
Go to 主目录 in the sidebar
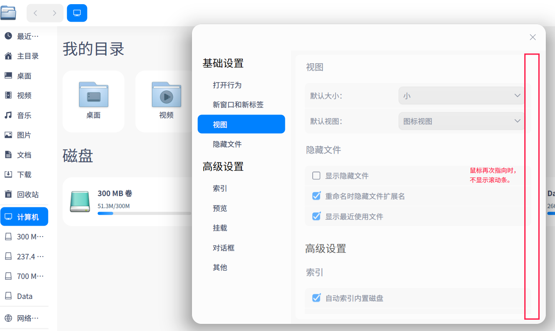[x=24, y=56]
